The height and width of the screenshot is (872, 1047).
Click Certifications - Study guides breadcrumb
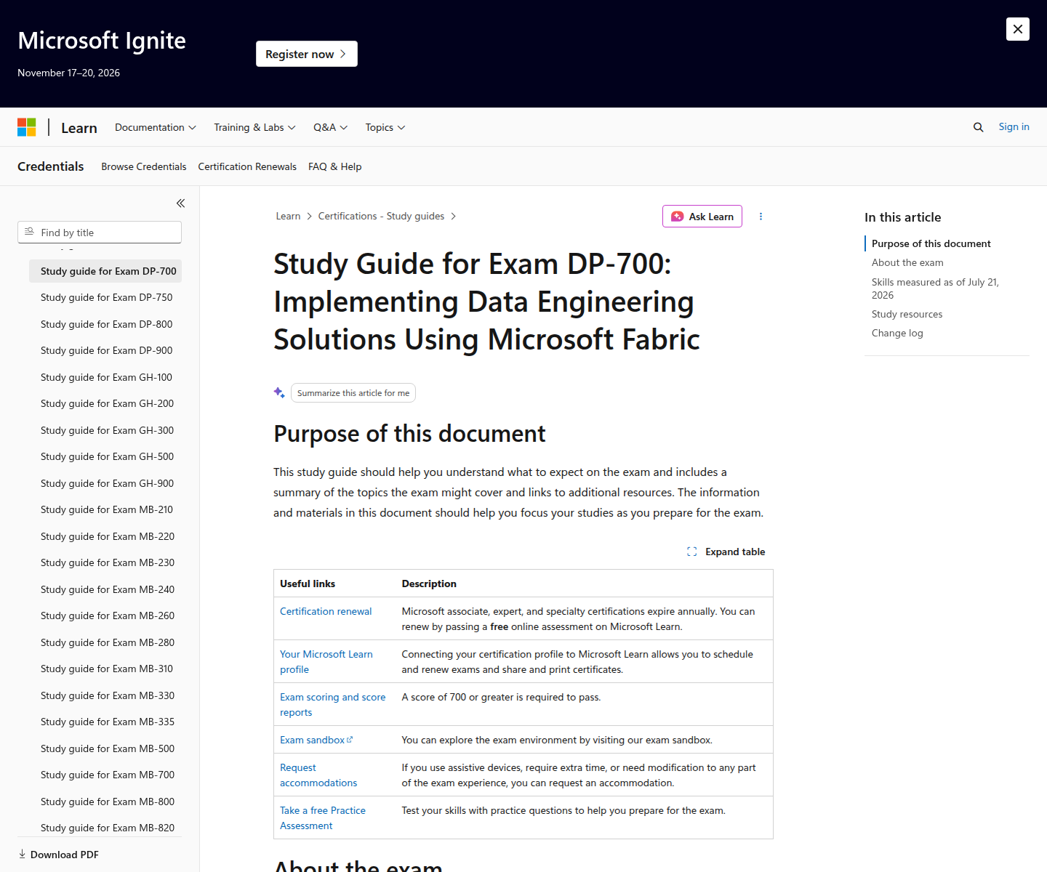381,216
